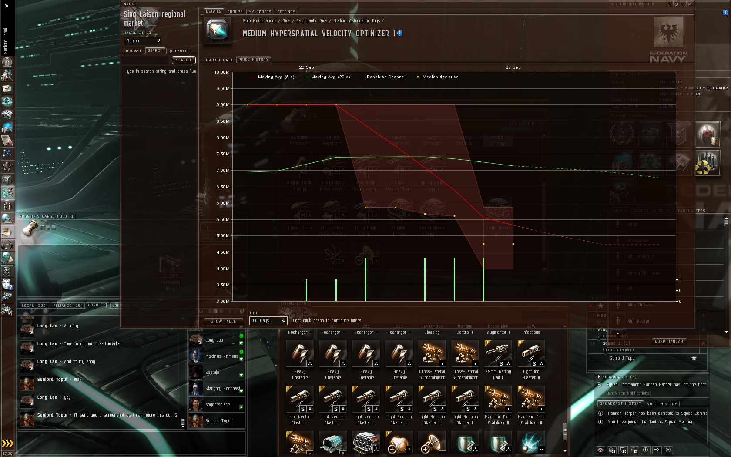Expand the Broadcasts (3) section

tap(599, 377)
